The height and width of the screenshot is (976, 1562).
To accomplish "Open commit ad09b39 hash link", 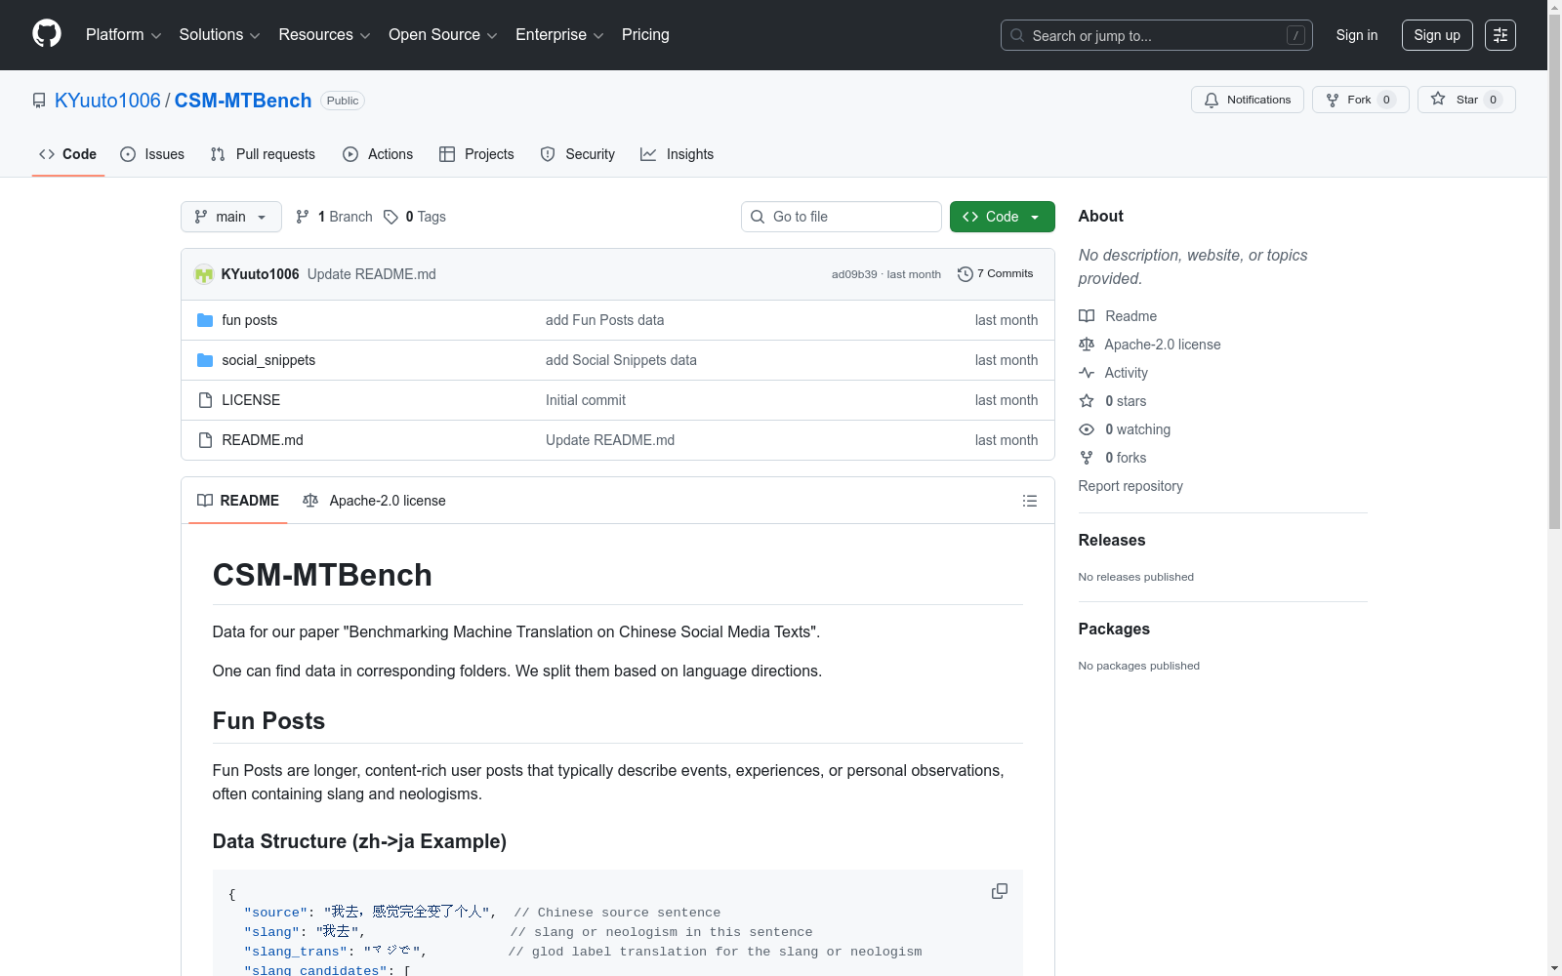I will [x=854, y=274].
